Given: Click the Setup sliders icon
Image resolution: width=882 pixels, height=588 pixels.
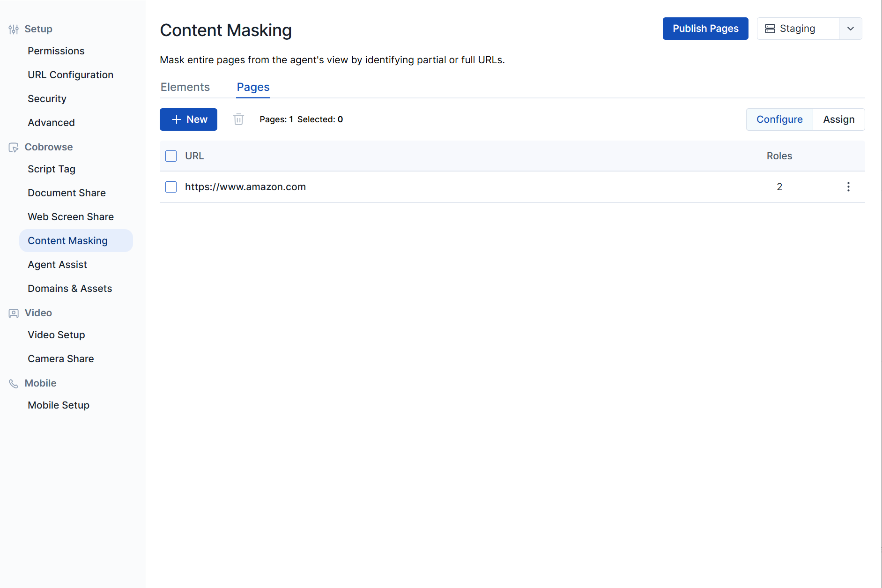Looking at the screenshot, I should pyautogui.click(x=14, y=30).
